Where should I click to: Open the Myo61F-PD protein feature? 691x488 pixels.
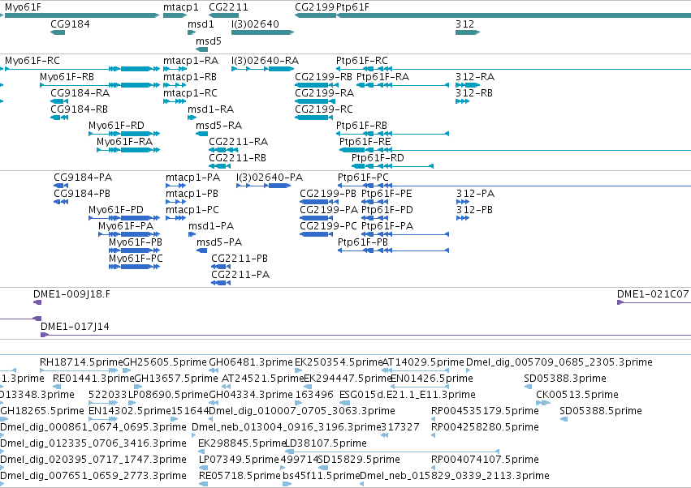click(x=124, y=218)
